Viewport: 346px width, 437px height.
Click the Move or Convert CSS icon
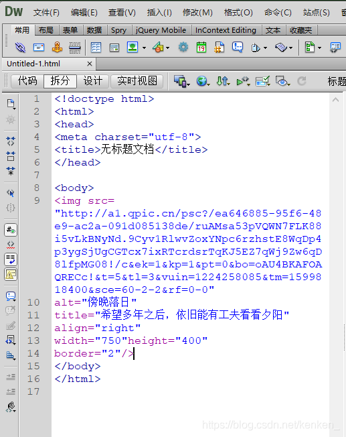[x=11, y=355]
